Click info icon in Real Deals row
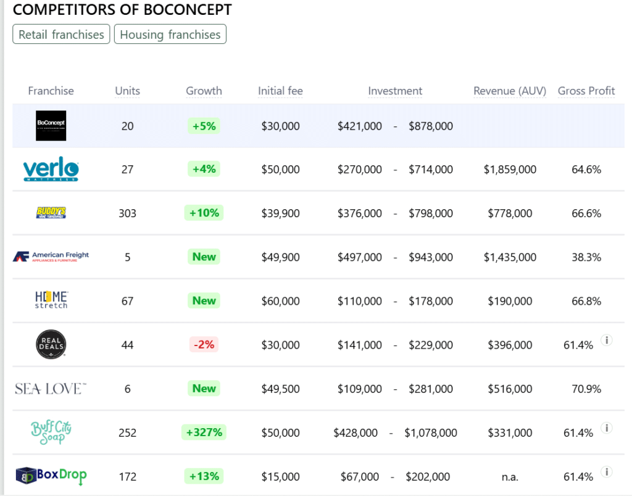 click(607, 340)
